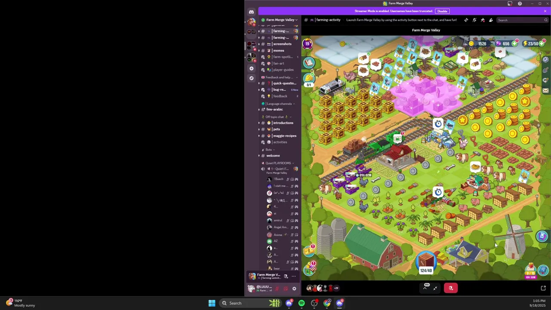Join the 1 - Quiet F voice channel
This screenshot has width=551, height=310.
pyautogui.click(x=279, y=169)
